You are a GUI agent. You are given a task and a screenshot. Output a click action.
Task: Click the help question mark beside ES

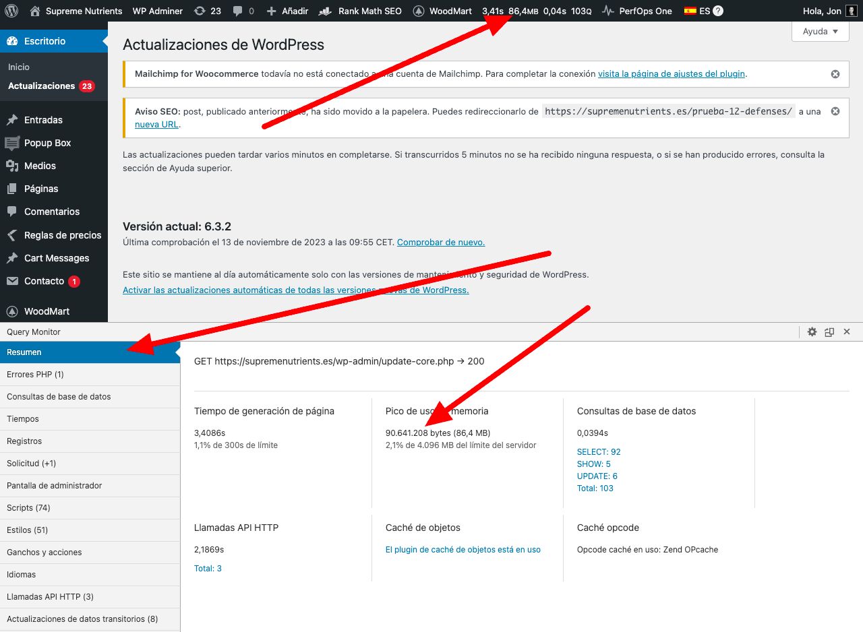point(718,11)
